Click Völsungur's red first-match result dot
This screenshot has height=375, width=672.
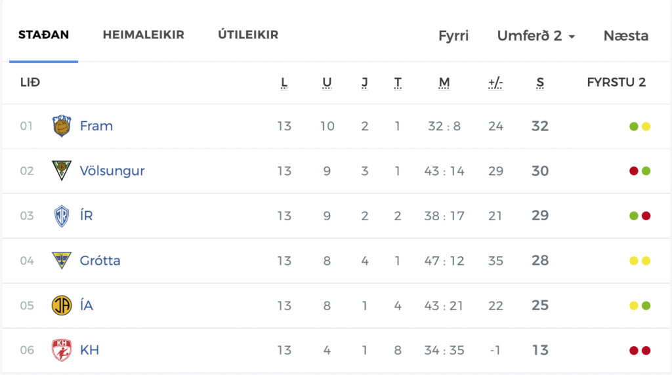point(634,171)
